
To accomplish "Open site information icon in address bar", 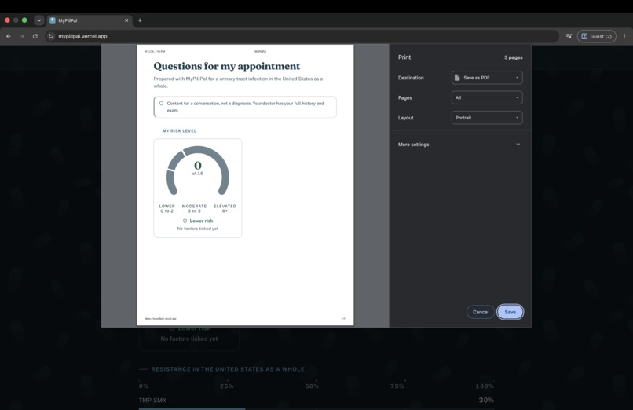I will coord(51,36).
